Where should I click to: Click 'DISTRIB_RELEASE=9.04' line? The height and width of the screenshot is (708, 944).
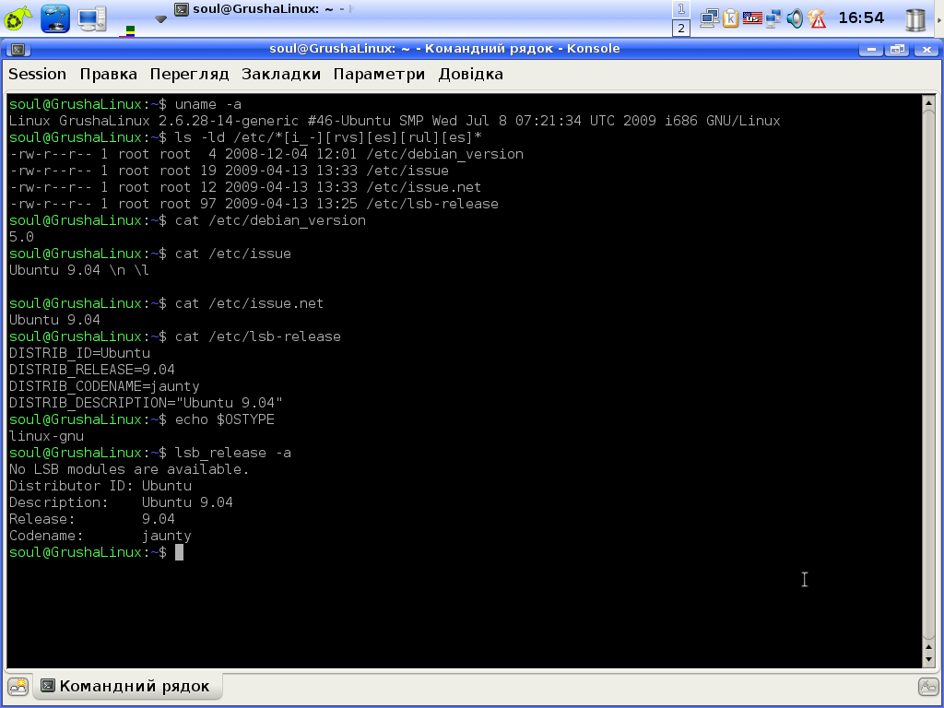[x=92, y=370]
